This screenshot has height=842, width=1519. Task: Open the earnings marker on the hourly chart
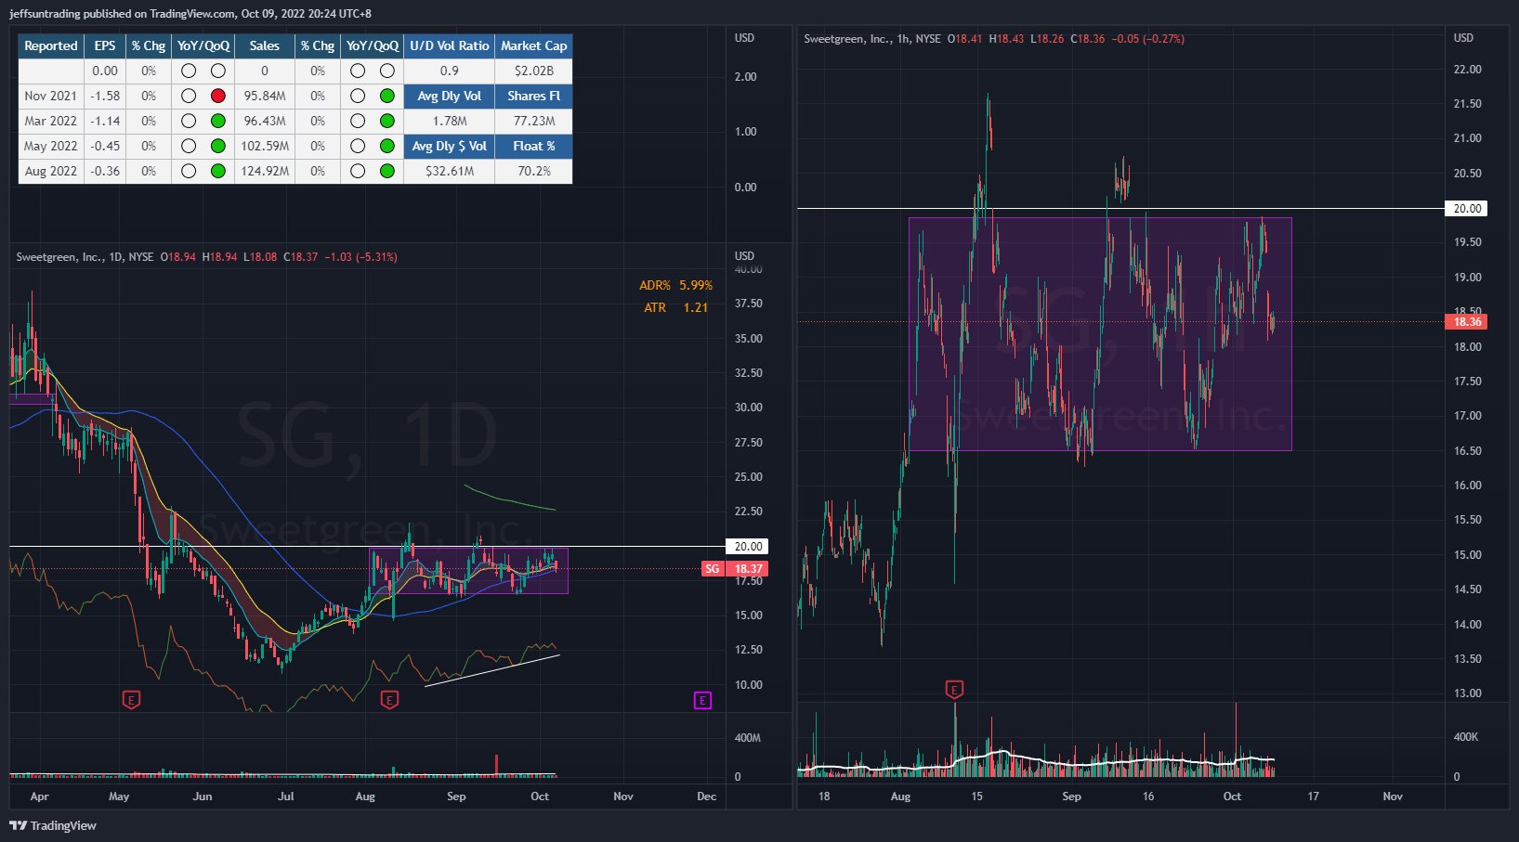pyautogui.click(x=954, y=689)
